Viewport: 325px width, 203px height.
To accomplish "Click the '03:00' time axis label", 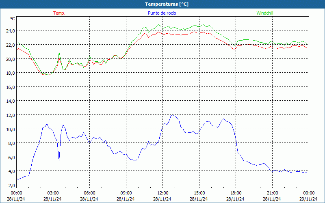I will click(x=53, y=193).
